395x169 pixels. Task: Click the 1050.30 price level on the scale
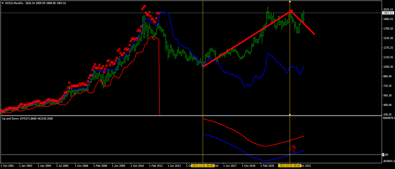[x=388, y=67]
